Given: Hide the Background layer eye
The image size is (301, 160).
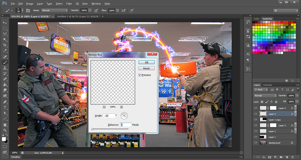Looking at the screenshot, I should pos(256,143).
